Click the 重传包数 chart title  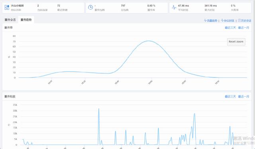point(10,97)
